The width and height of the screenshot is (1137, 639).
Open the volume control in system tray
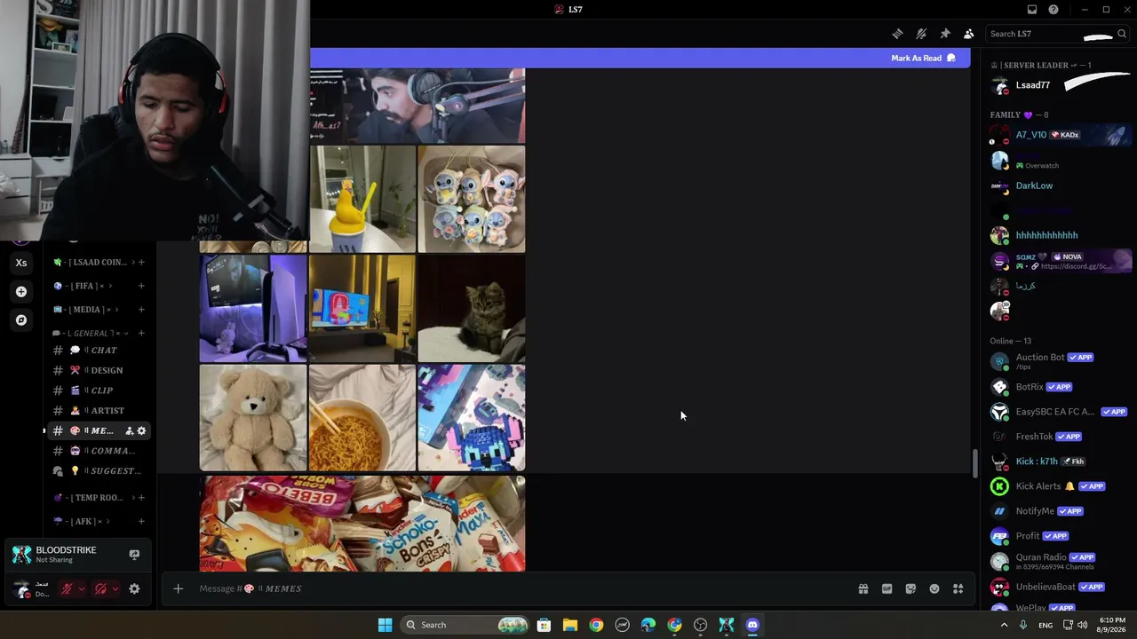[1082, 625]
